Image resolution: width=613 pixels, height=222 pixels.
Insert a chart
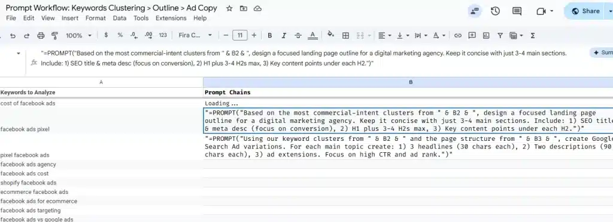point(486,35)
